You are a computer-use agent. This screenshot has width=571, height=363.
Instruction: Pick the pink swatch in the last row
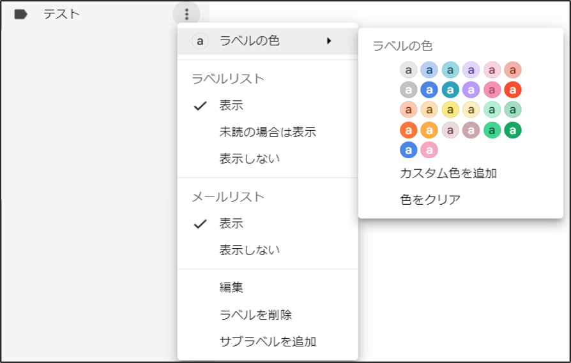point(429,150)
